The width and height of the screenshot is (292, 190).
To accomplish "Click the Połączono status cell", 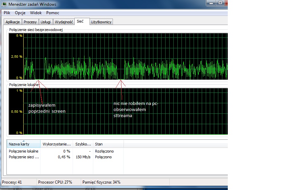I will 103,157.
